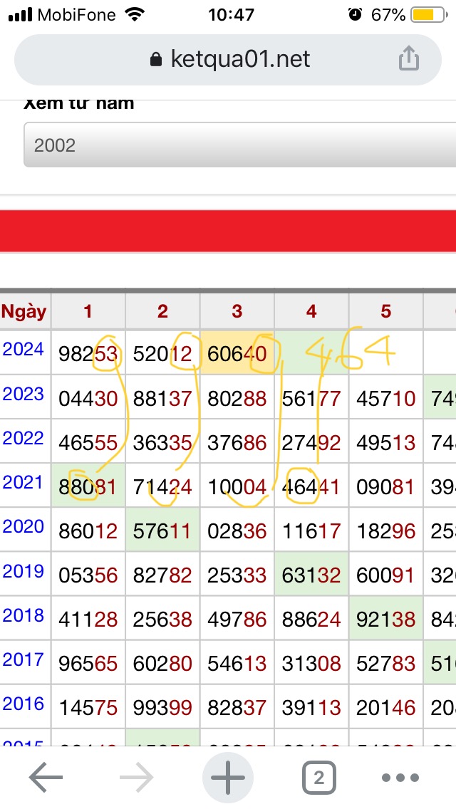
Task: Tap the ketqua01.net address bar
Action: tap(228, 59)
